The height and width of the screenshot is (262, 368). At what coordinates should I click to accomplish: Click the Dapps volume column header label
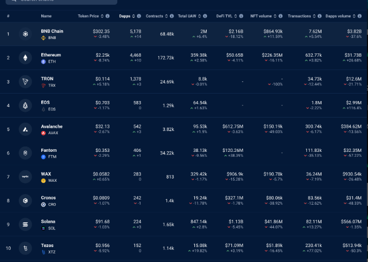point(338,16)
